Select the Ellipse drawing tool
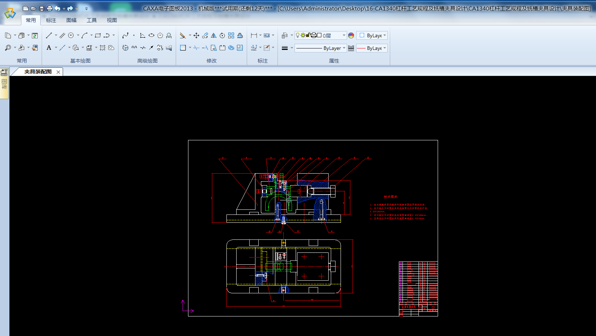The width and height of the screenshot is (596, 336). 151,35
